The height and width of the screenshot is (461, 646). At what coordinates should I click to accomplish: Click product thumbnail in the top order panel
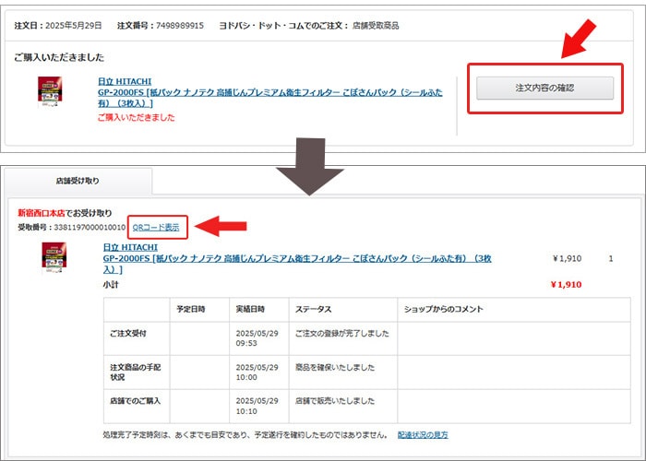pos(50,91)
